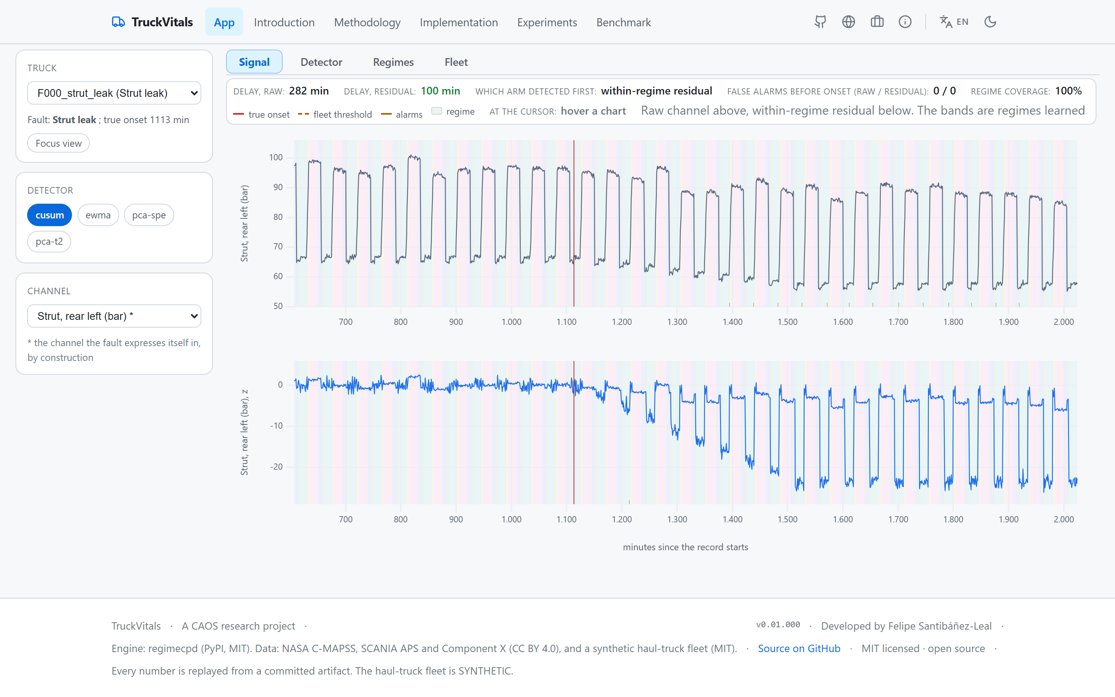
Task: Switch to the Regimes tab
Action: (x=393, y=62)
